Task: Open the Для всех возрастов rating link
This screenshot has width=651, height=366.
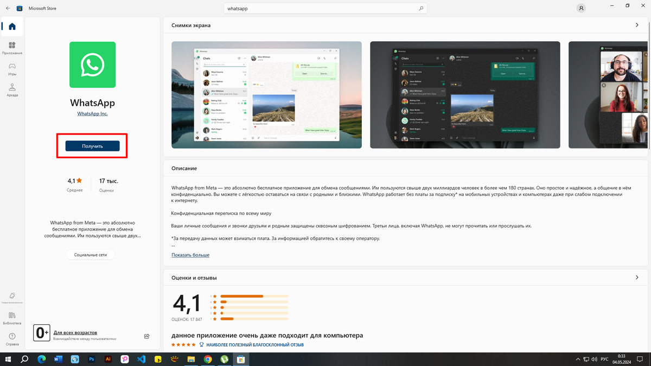Action: 75,332
